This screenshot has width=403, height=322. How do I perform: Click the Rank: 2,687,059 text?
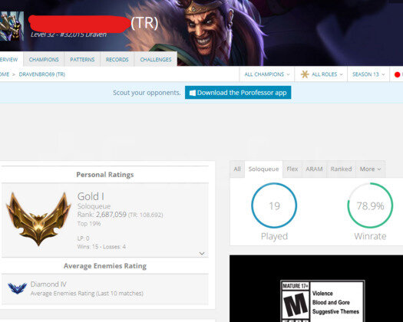pos(102,215)
